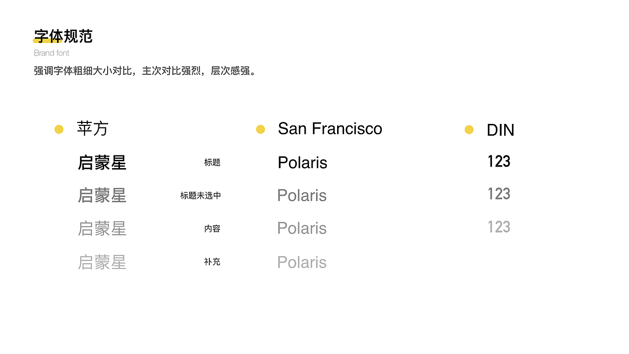Click the yellow dot beside San Francisco
This screenshot has height=354, width=629.
coord(260,129)
